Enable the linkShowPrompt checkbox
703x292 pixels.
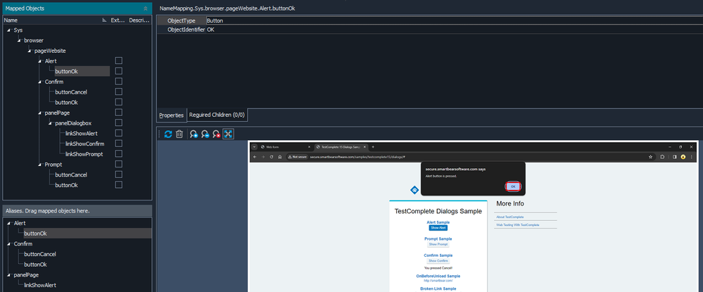(119, 154)
